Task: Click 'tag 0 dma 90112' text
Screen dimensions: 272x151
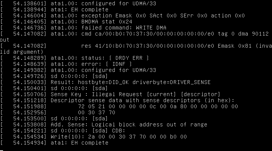Action: [x=243, y=34]
